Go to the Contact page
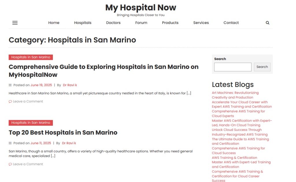 pos(231,23)
